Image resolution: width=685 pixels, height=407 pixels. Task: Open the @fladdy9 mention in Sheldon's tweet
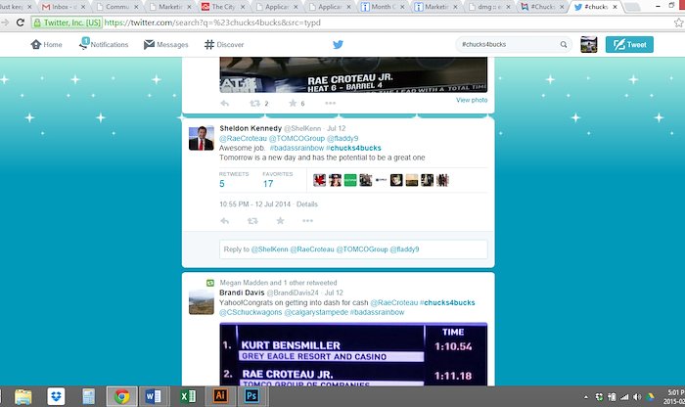342,138
